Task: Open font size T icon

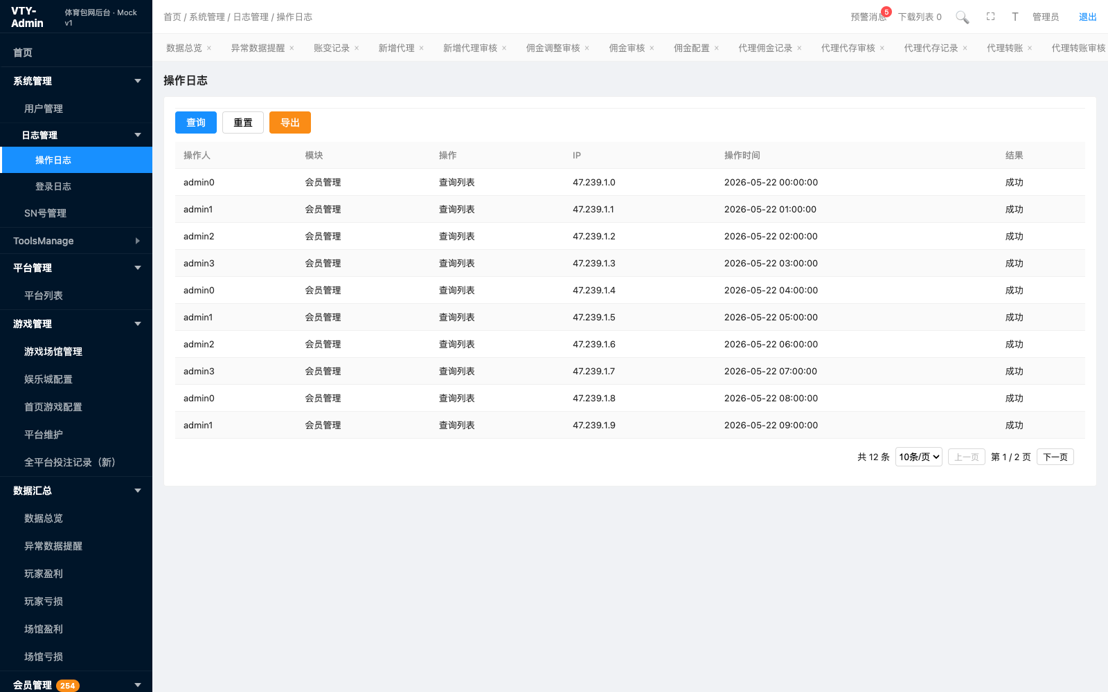Action: [x=1015, y=17]
